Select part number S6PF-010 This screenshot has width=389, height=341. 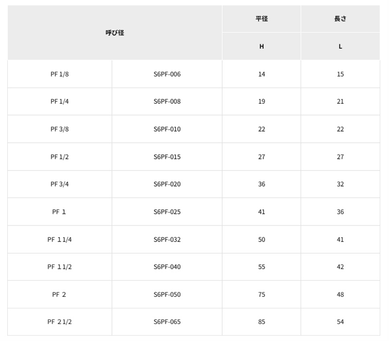(x=167, y=129)
